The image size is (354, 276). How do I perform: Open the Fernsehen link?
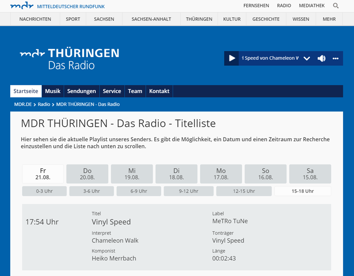point(256,5)
